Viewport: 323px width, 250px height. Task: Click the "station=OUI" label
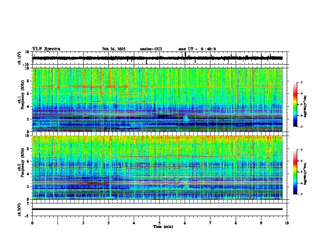151,49
